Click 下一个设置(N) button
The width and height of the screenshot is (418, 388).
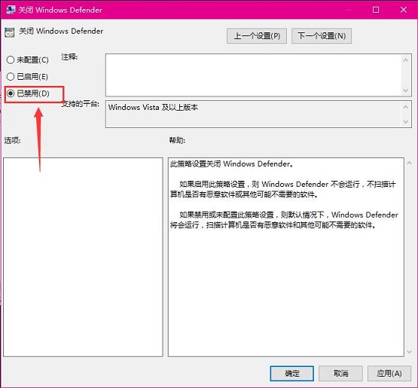tap(322, 35)
